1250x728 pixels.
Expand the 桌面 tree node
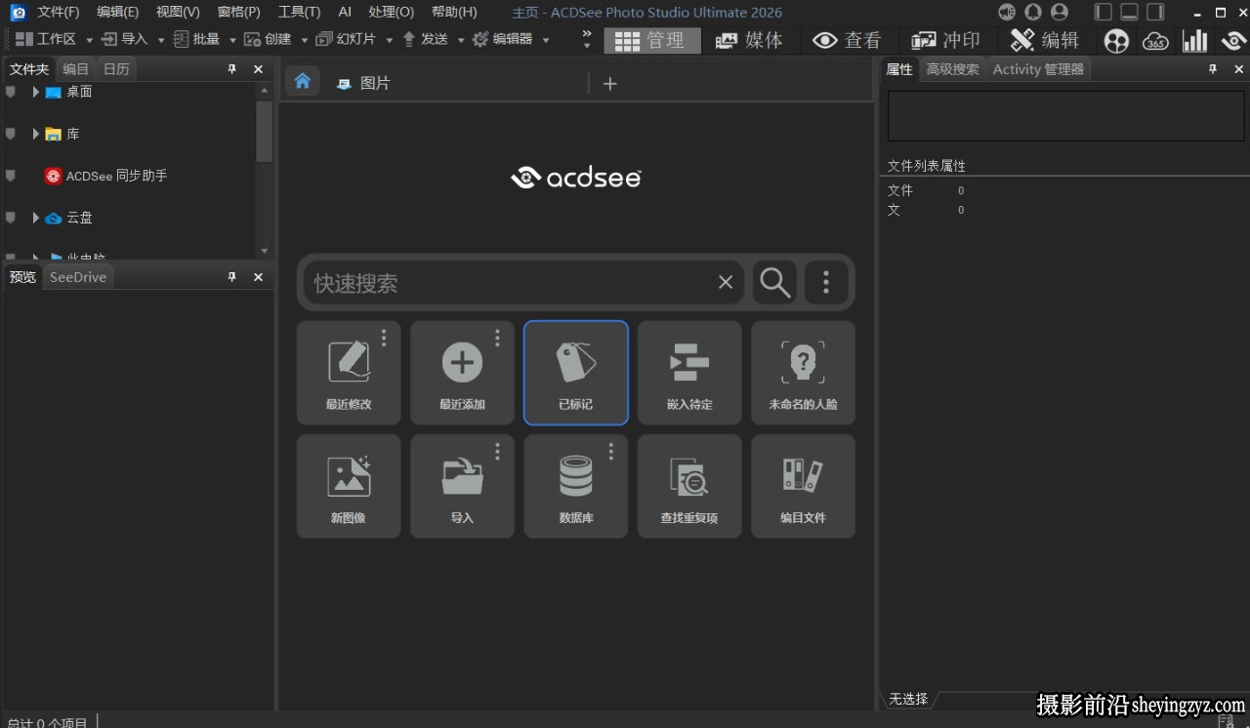click(x=35, y=92)
